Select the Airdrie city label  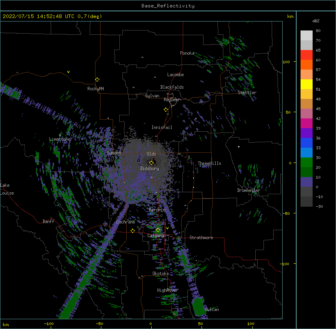157,210
